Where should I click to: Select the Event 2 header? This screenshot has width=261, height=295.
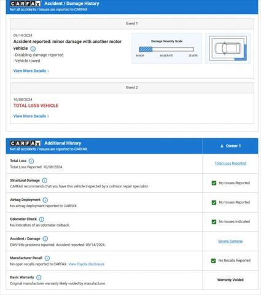[132, 88]
